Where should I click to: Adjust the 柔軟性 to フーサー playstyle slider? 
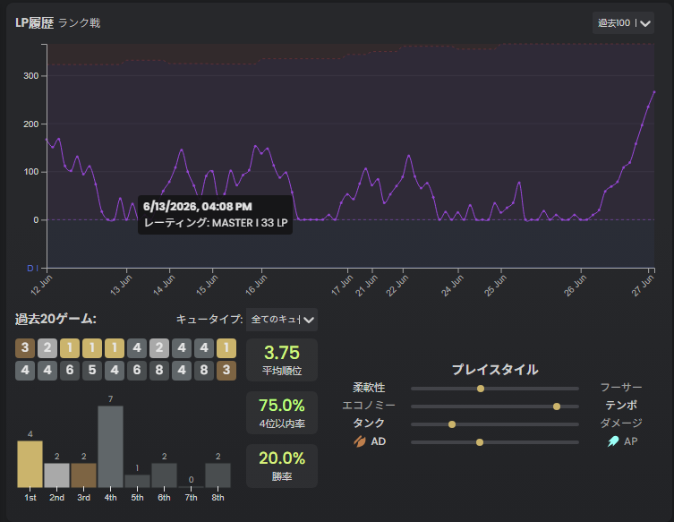click(495, 389)
